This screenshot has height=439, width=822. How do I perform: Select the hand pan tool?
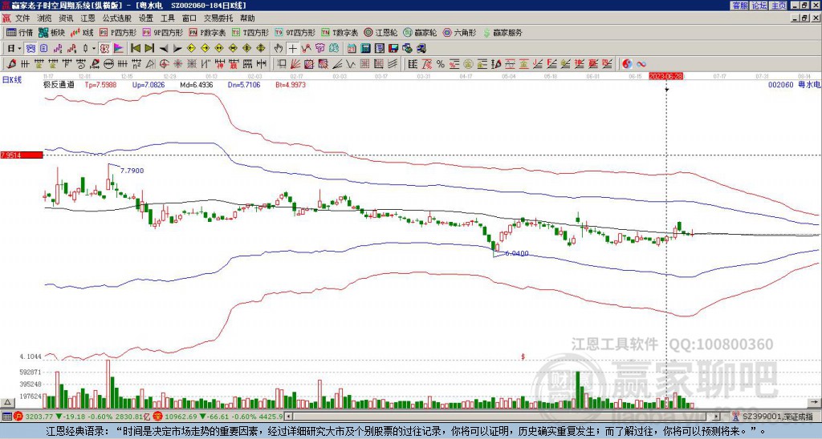[279, 48]
